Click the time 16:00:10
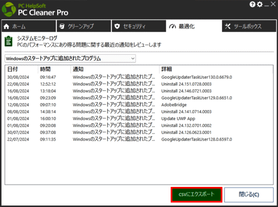 click(x=48, y=118)
